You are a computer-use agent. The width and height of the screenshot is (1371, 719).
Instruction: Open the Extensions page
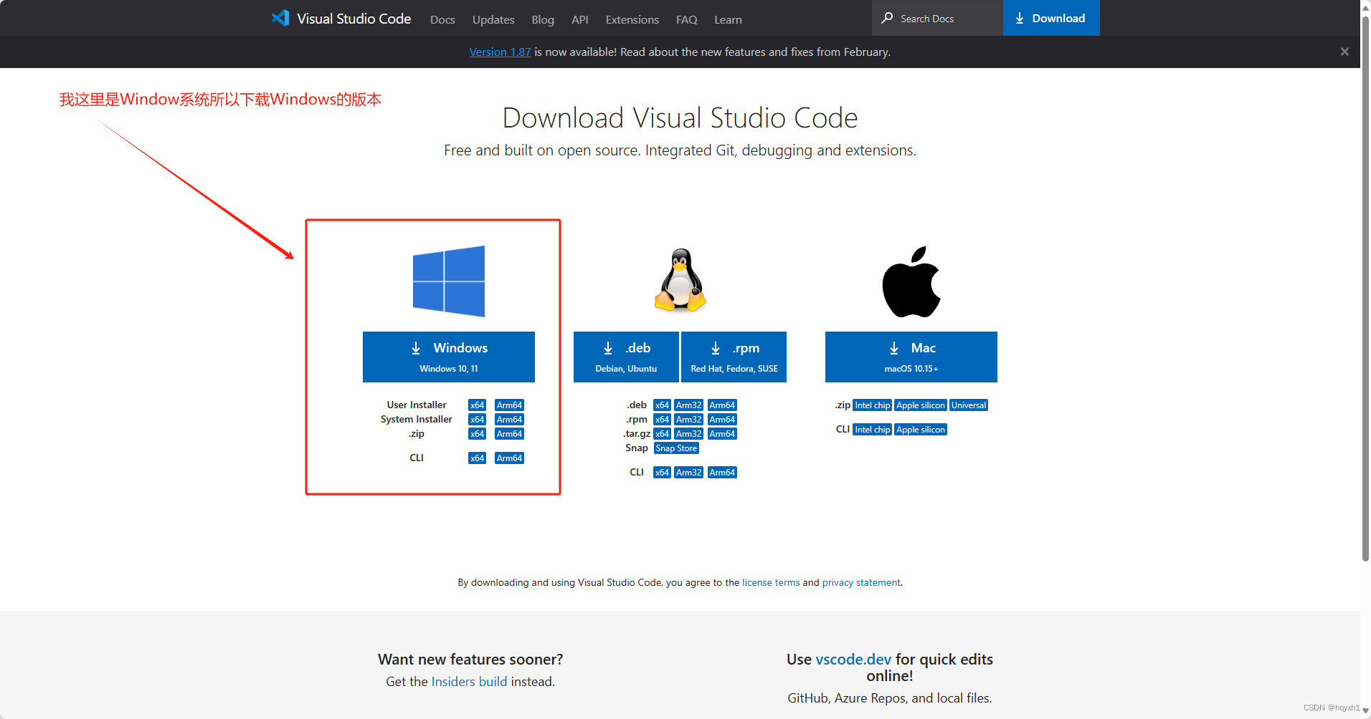coord(632,19)
